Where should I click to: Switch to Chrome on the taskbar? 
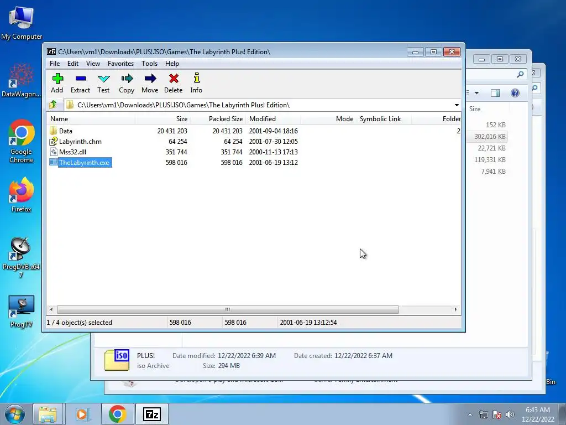point(117,414)
